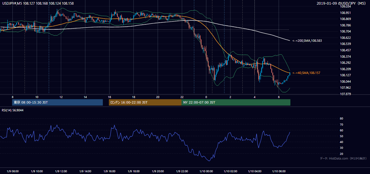Click bottom time label 1/10 00:00
The width and height of the screenshot is (370, 174).
(206, 171)
